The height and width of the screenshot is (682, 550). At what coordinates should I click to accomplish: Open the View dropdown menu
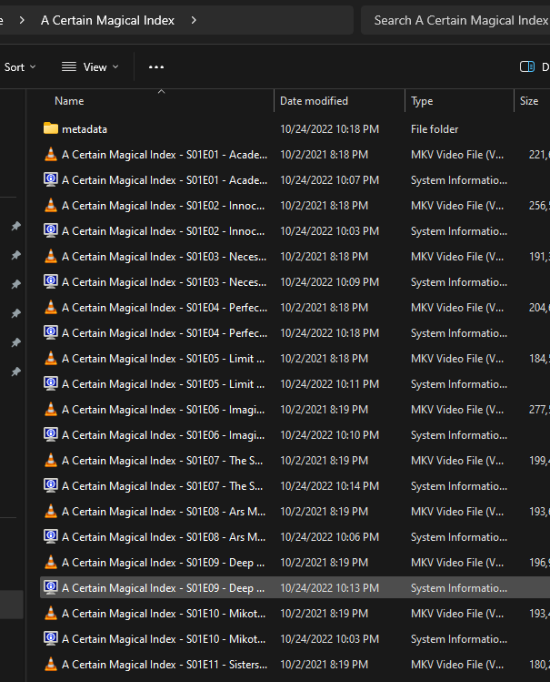point(90,66)
